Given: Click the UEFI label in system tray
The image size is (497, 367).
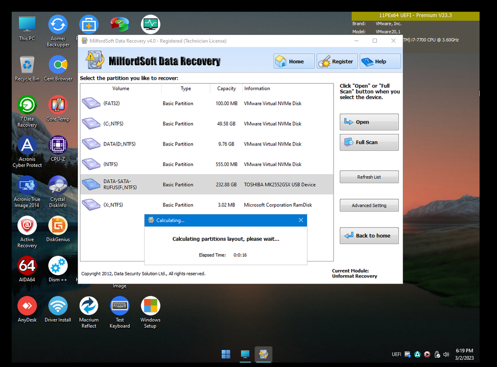Looking at the screenshot, I should (396, 354).
